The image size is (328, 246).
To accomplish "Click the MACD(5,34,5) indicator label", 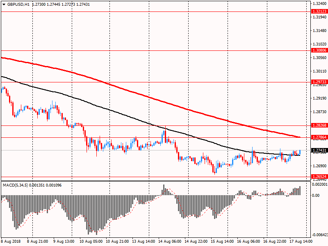I will 15,185.
